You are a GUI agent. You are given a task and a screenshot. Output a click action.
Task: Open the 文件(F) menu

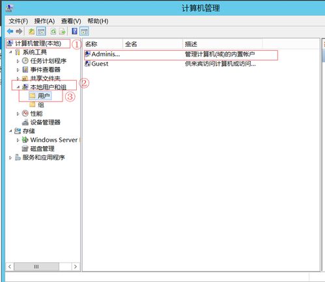click(x=18, y=21)
